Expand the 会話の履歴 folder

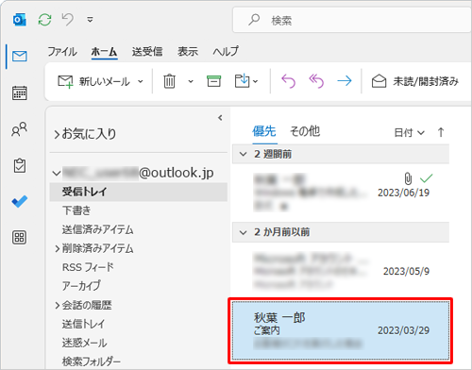[x=58, y=305]
